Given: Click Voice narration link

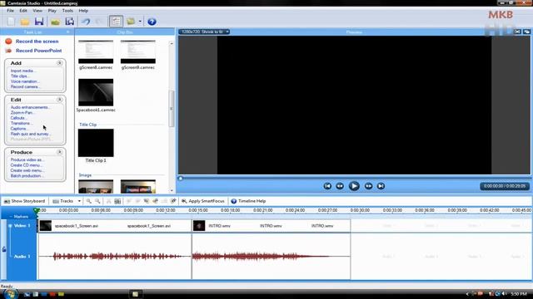Looking at the screenshot, I should coord(25,81).
